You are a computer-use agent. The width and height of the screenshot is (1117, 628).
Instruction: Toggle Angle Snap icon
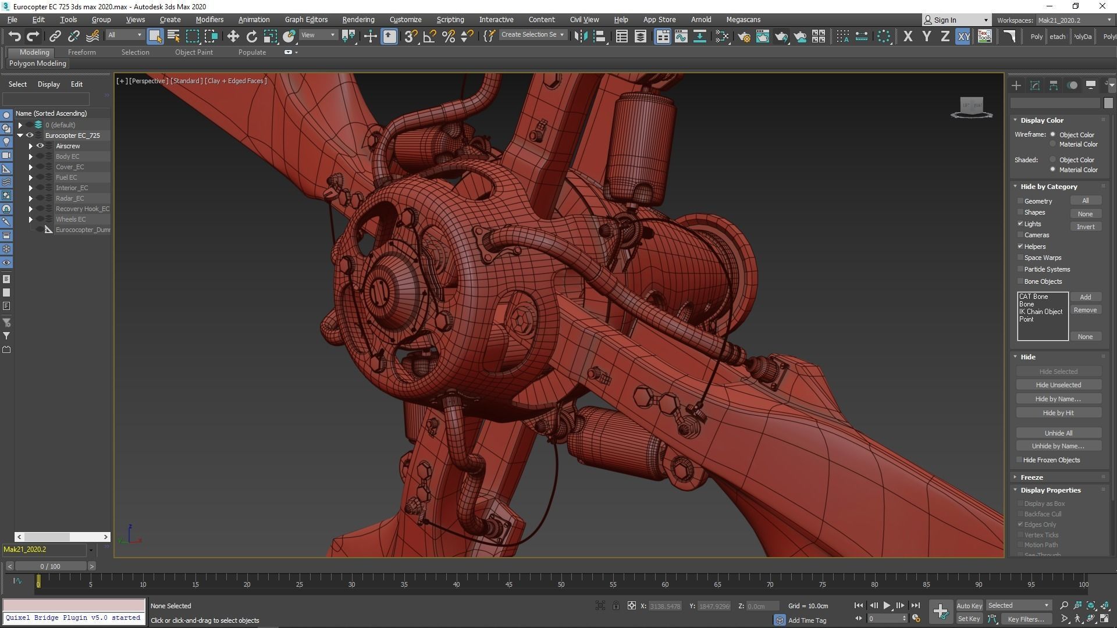(x=430, y=36)
